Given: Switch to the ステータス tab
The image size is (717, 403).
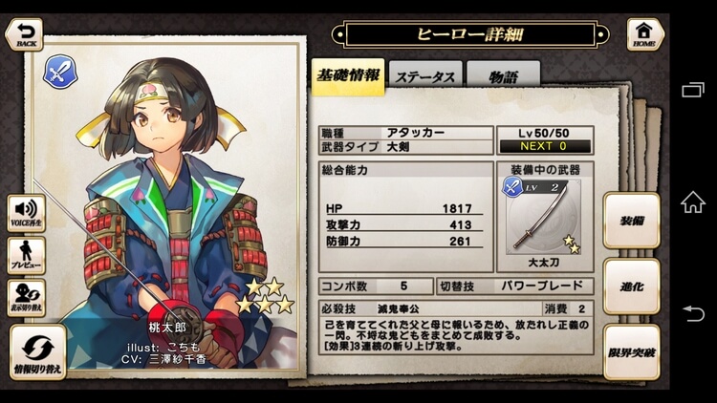Looking at the screenshot, I should (x=425, y=74).
